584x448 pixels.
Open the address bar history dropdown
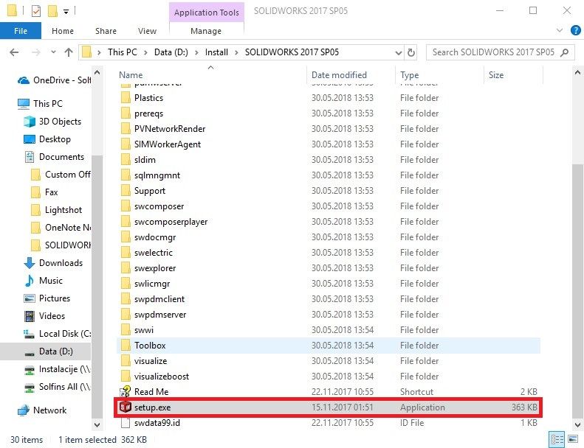point(396,52)
